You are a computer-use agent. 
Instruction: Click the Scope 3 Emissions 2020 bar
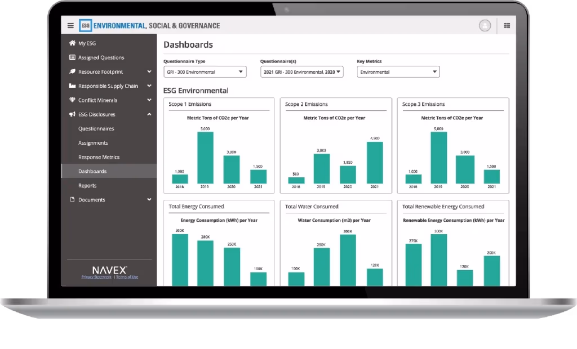click(465, 169)
